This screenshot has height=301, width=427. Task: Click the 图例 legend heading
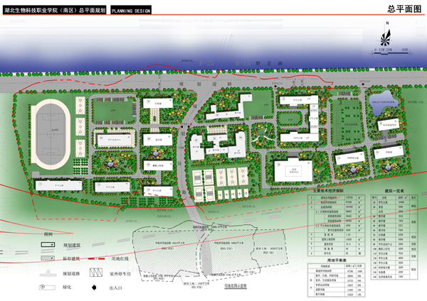(48, 234)
